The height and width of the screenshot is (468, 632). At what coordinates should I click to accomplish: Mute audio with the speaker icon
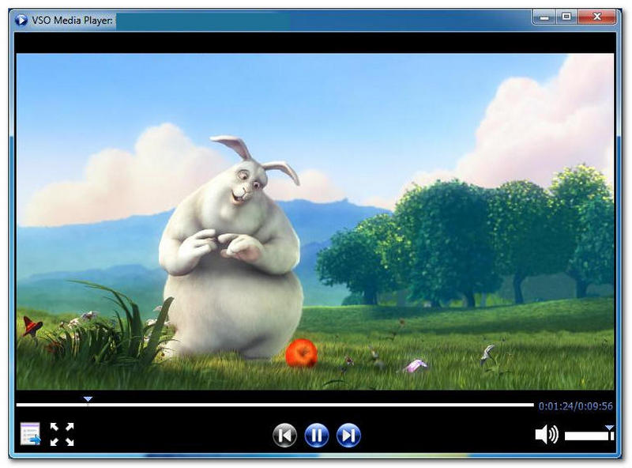546,434
